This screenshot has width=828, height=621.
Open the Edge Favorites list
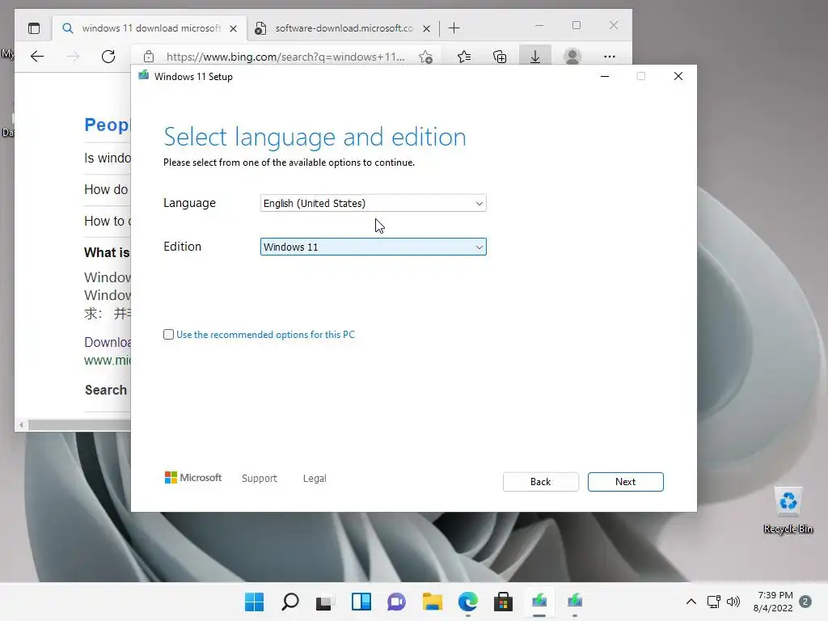click(x=464, y=57)
